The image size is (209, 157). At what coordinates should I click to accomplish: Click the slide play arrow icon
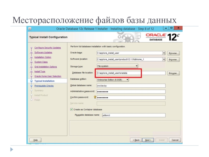pyautogui.click(x=12, y=149)
